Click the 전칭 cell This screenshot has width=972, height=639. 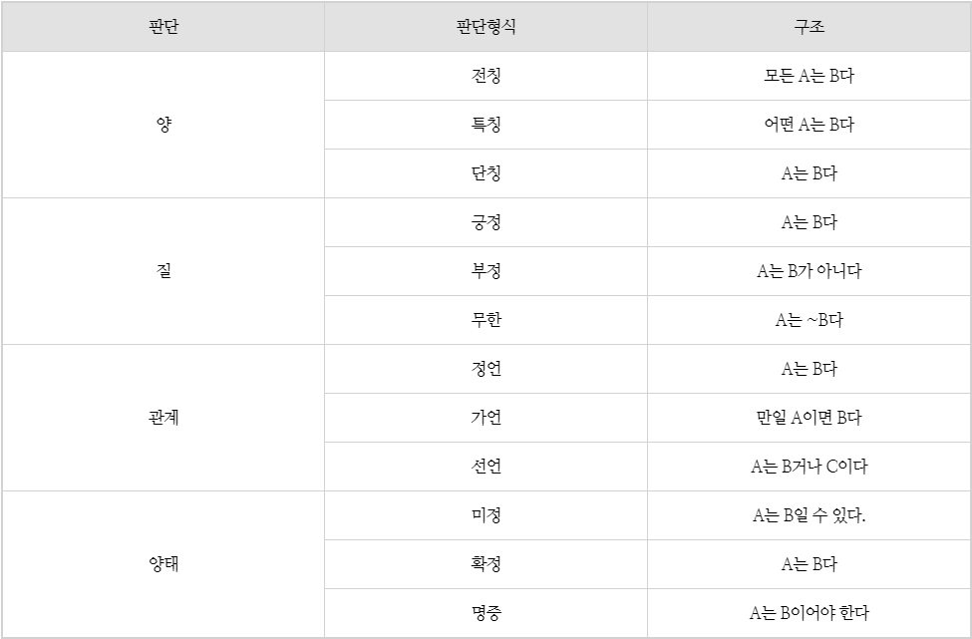pos(486,76)
